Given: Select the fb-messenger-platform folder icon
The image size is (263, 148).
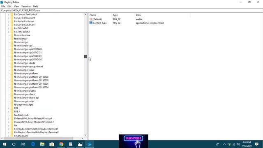Looking at the screenshot, I should point(12,74).
